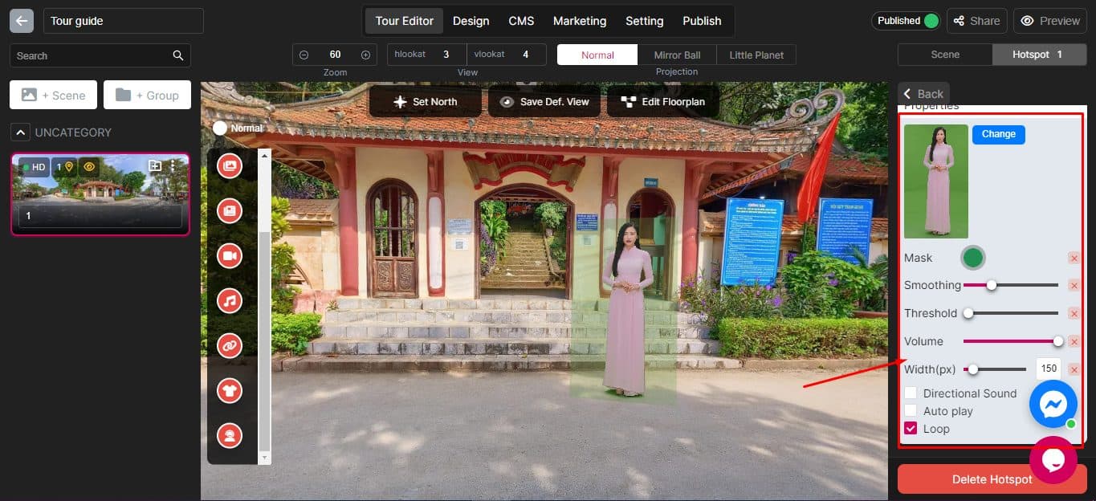1096x501 pixels.
Task: Open scene 1 three-dot options menu
Action: click(x=174, y=165)
